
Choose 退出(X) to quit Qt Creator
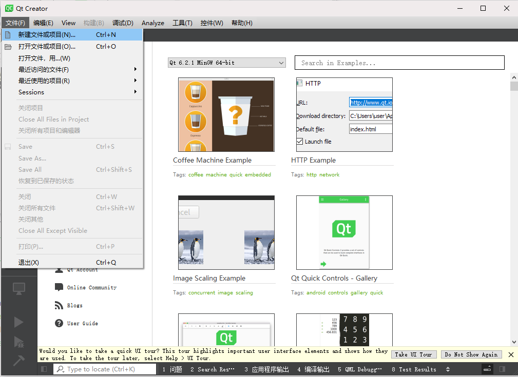[72, 263]
